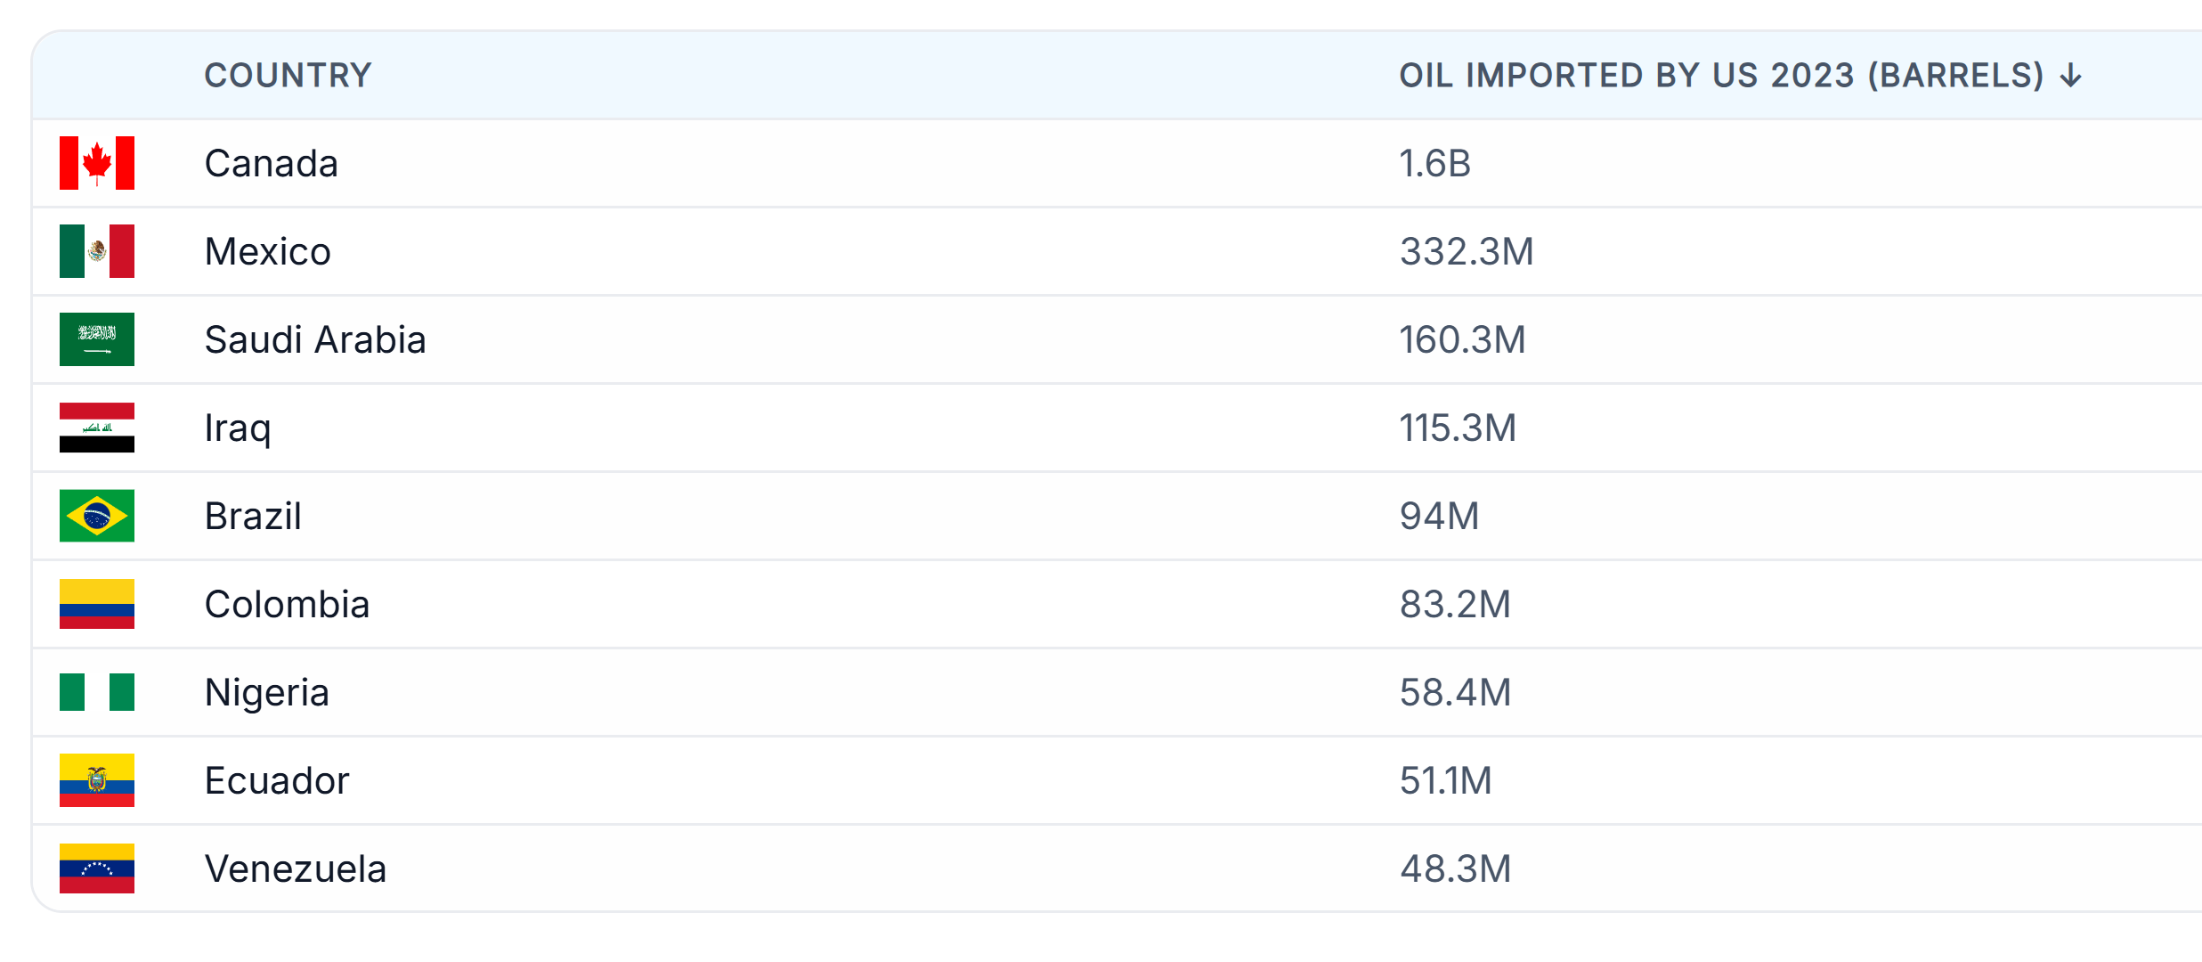Click the Colombia flag icon
2202x962 pixels.
point(97,604)
